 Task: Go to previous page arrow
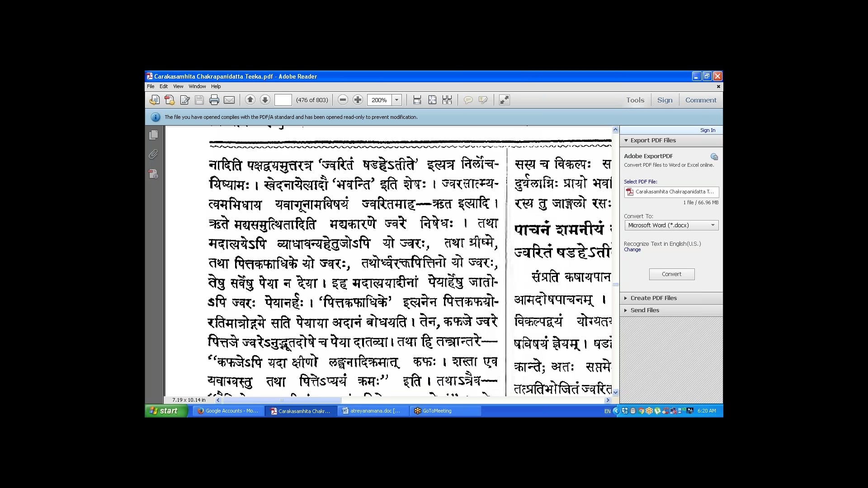[x=250, y=100]
